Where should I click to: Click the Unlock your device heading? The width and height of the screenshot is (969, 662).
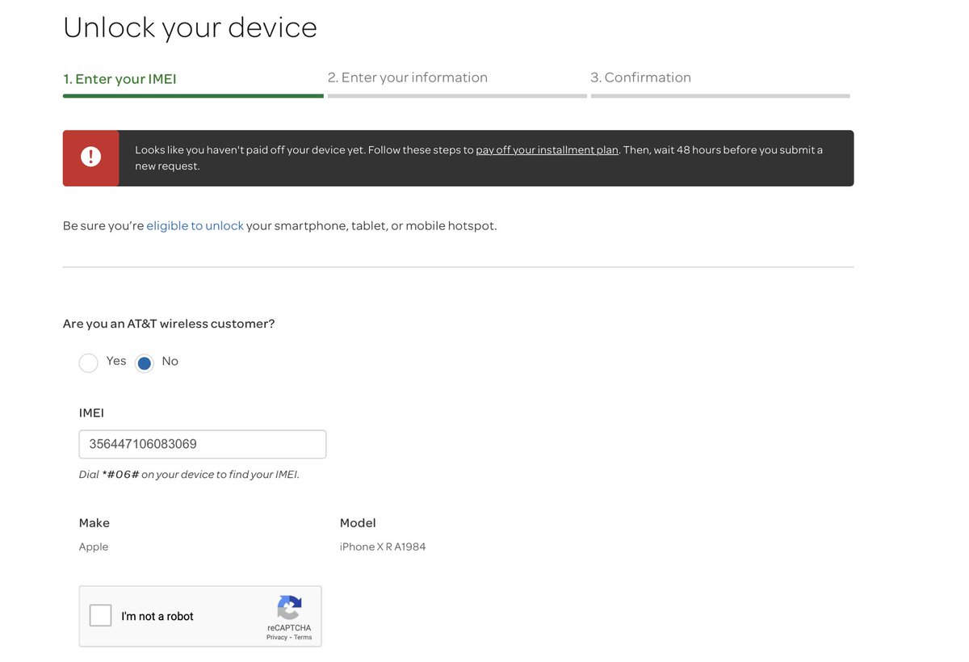tap(190, 27)
